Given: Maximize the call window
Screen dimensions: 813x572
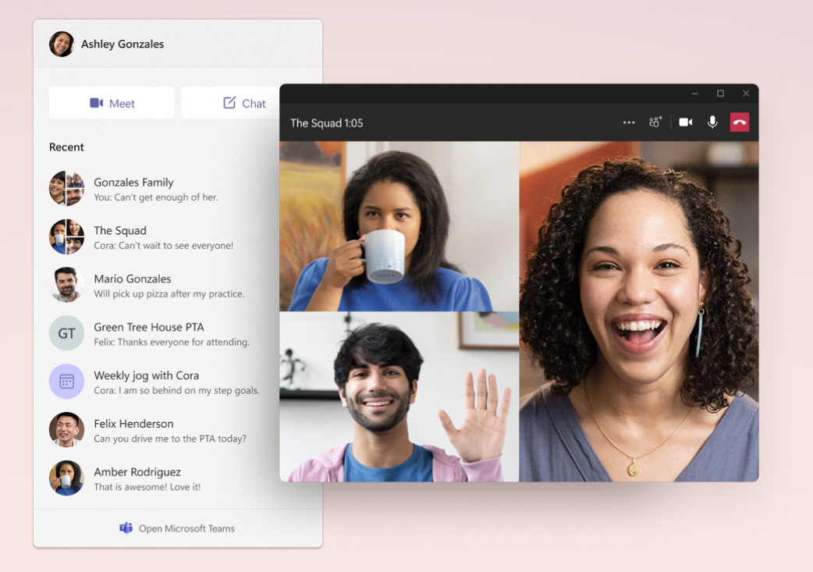Looking at the screenshot, I should [x=720, y=94].
